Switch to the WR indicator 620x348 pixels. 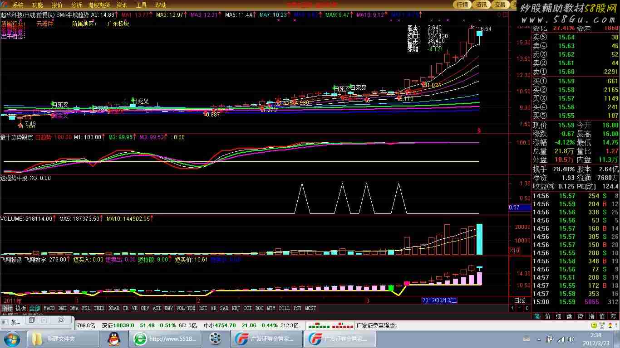pyautogui.click(x=213, y=308)
